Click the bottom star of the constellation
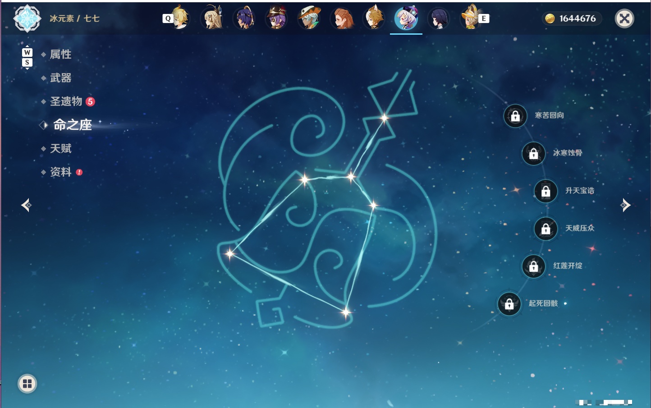This screenshot has width=651, height=408. 346,312
